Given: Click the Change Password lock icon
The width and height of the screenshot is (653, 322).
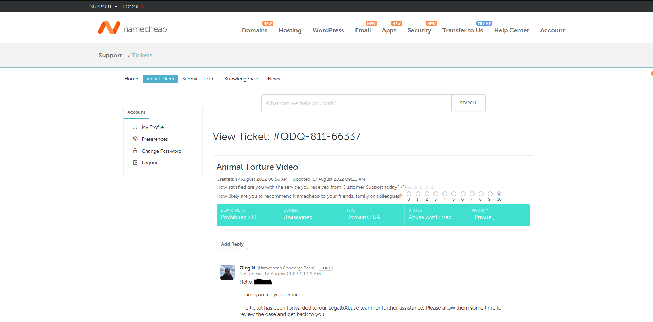Looking at the screenshot, I should coord(135,151).
